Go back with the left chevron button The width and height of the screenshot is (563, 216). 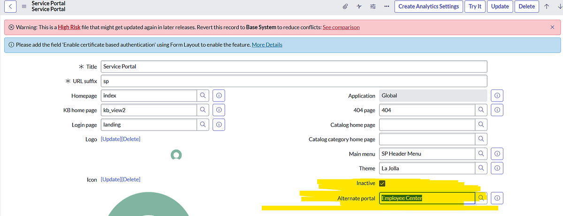[x=10, y=6]
